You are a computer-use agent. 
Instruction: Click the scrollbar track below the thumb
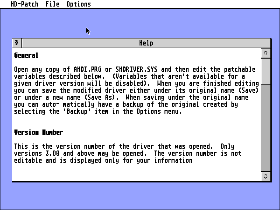[x=266, y=128]
